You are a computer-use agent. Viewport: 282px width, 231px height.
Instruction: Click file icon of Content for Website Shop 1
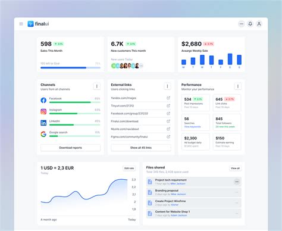coord(150,213)
